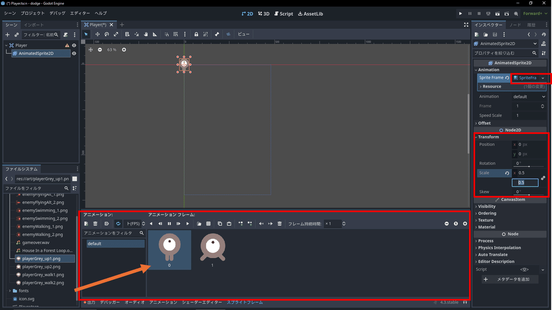The height and width of the screenshot is (310, 552).
Task: Open the オーディオ bottom panel
Action: pos(135,302)
